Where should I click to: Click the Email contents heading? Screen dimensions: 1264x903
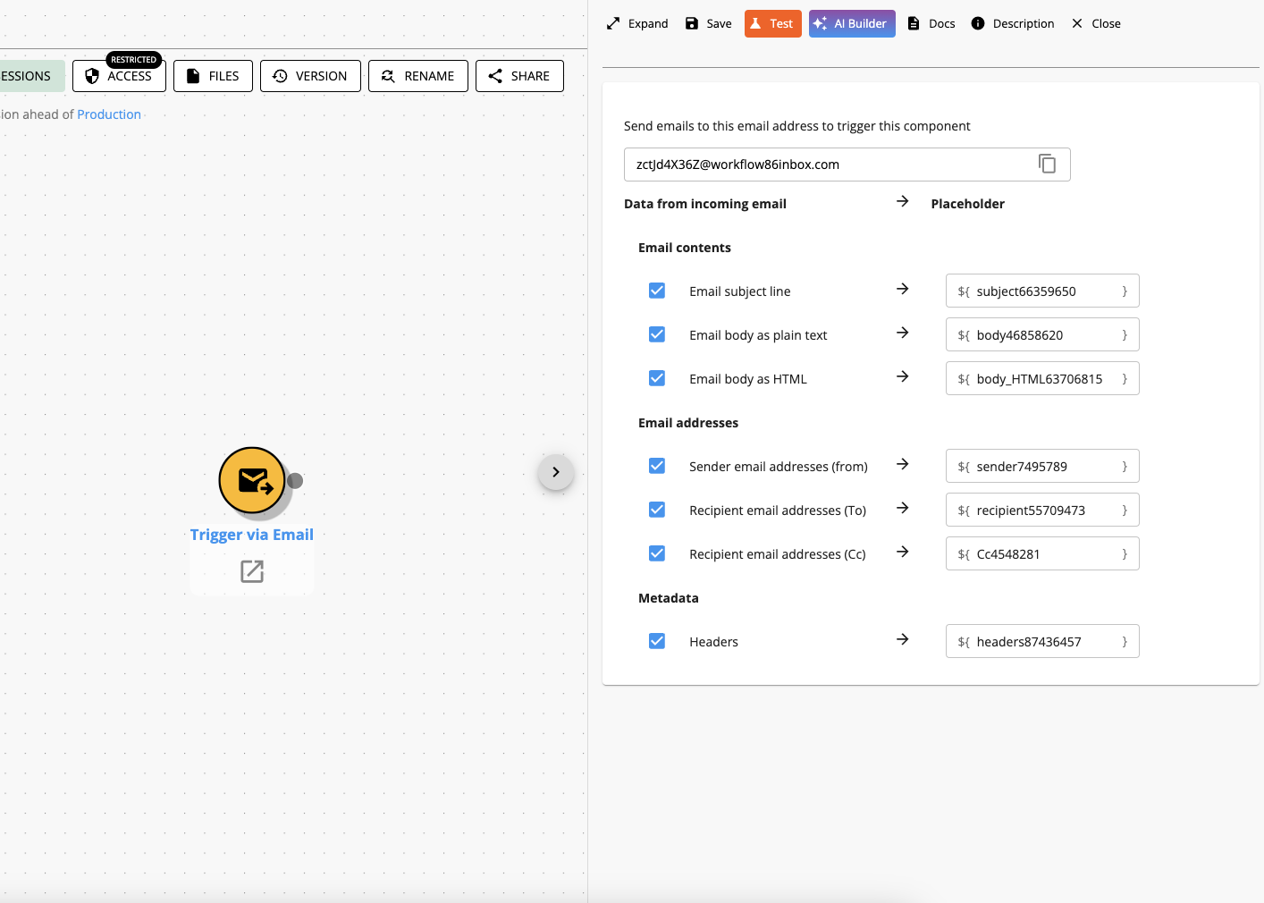(685, 248)
